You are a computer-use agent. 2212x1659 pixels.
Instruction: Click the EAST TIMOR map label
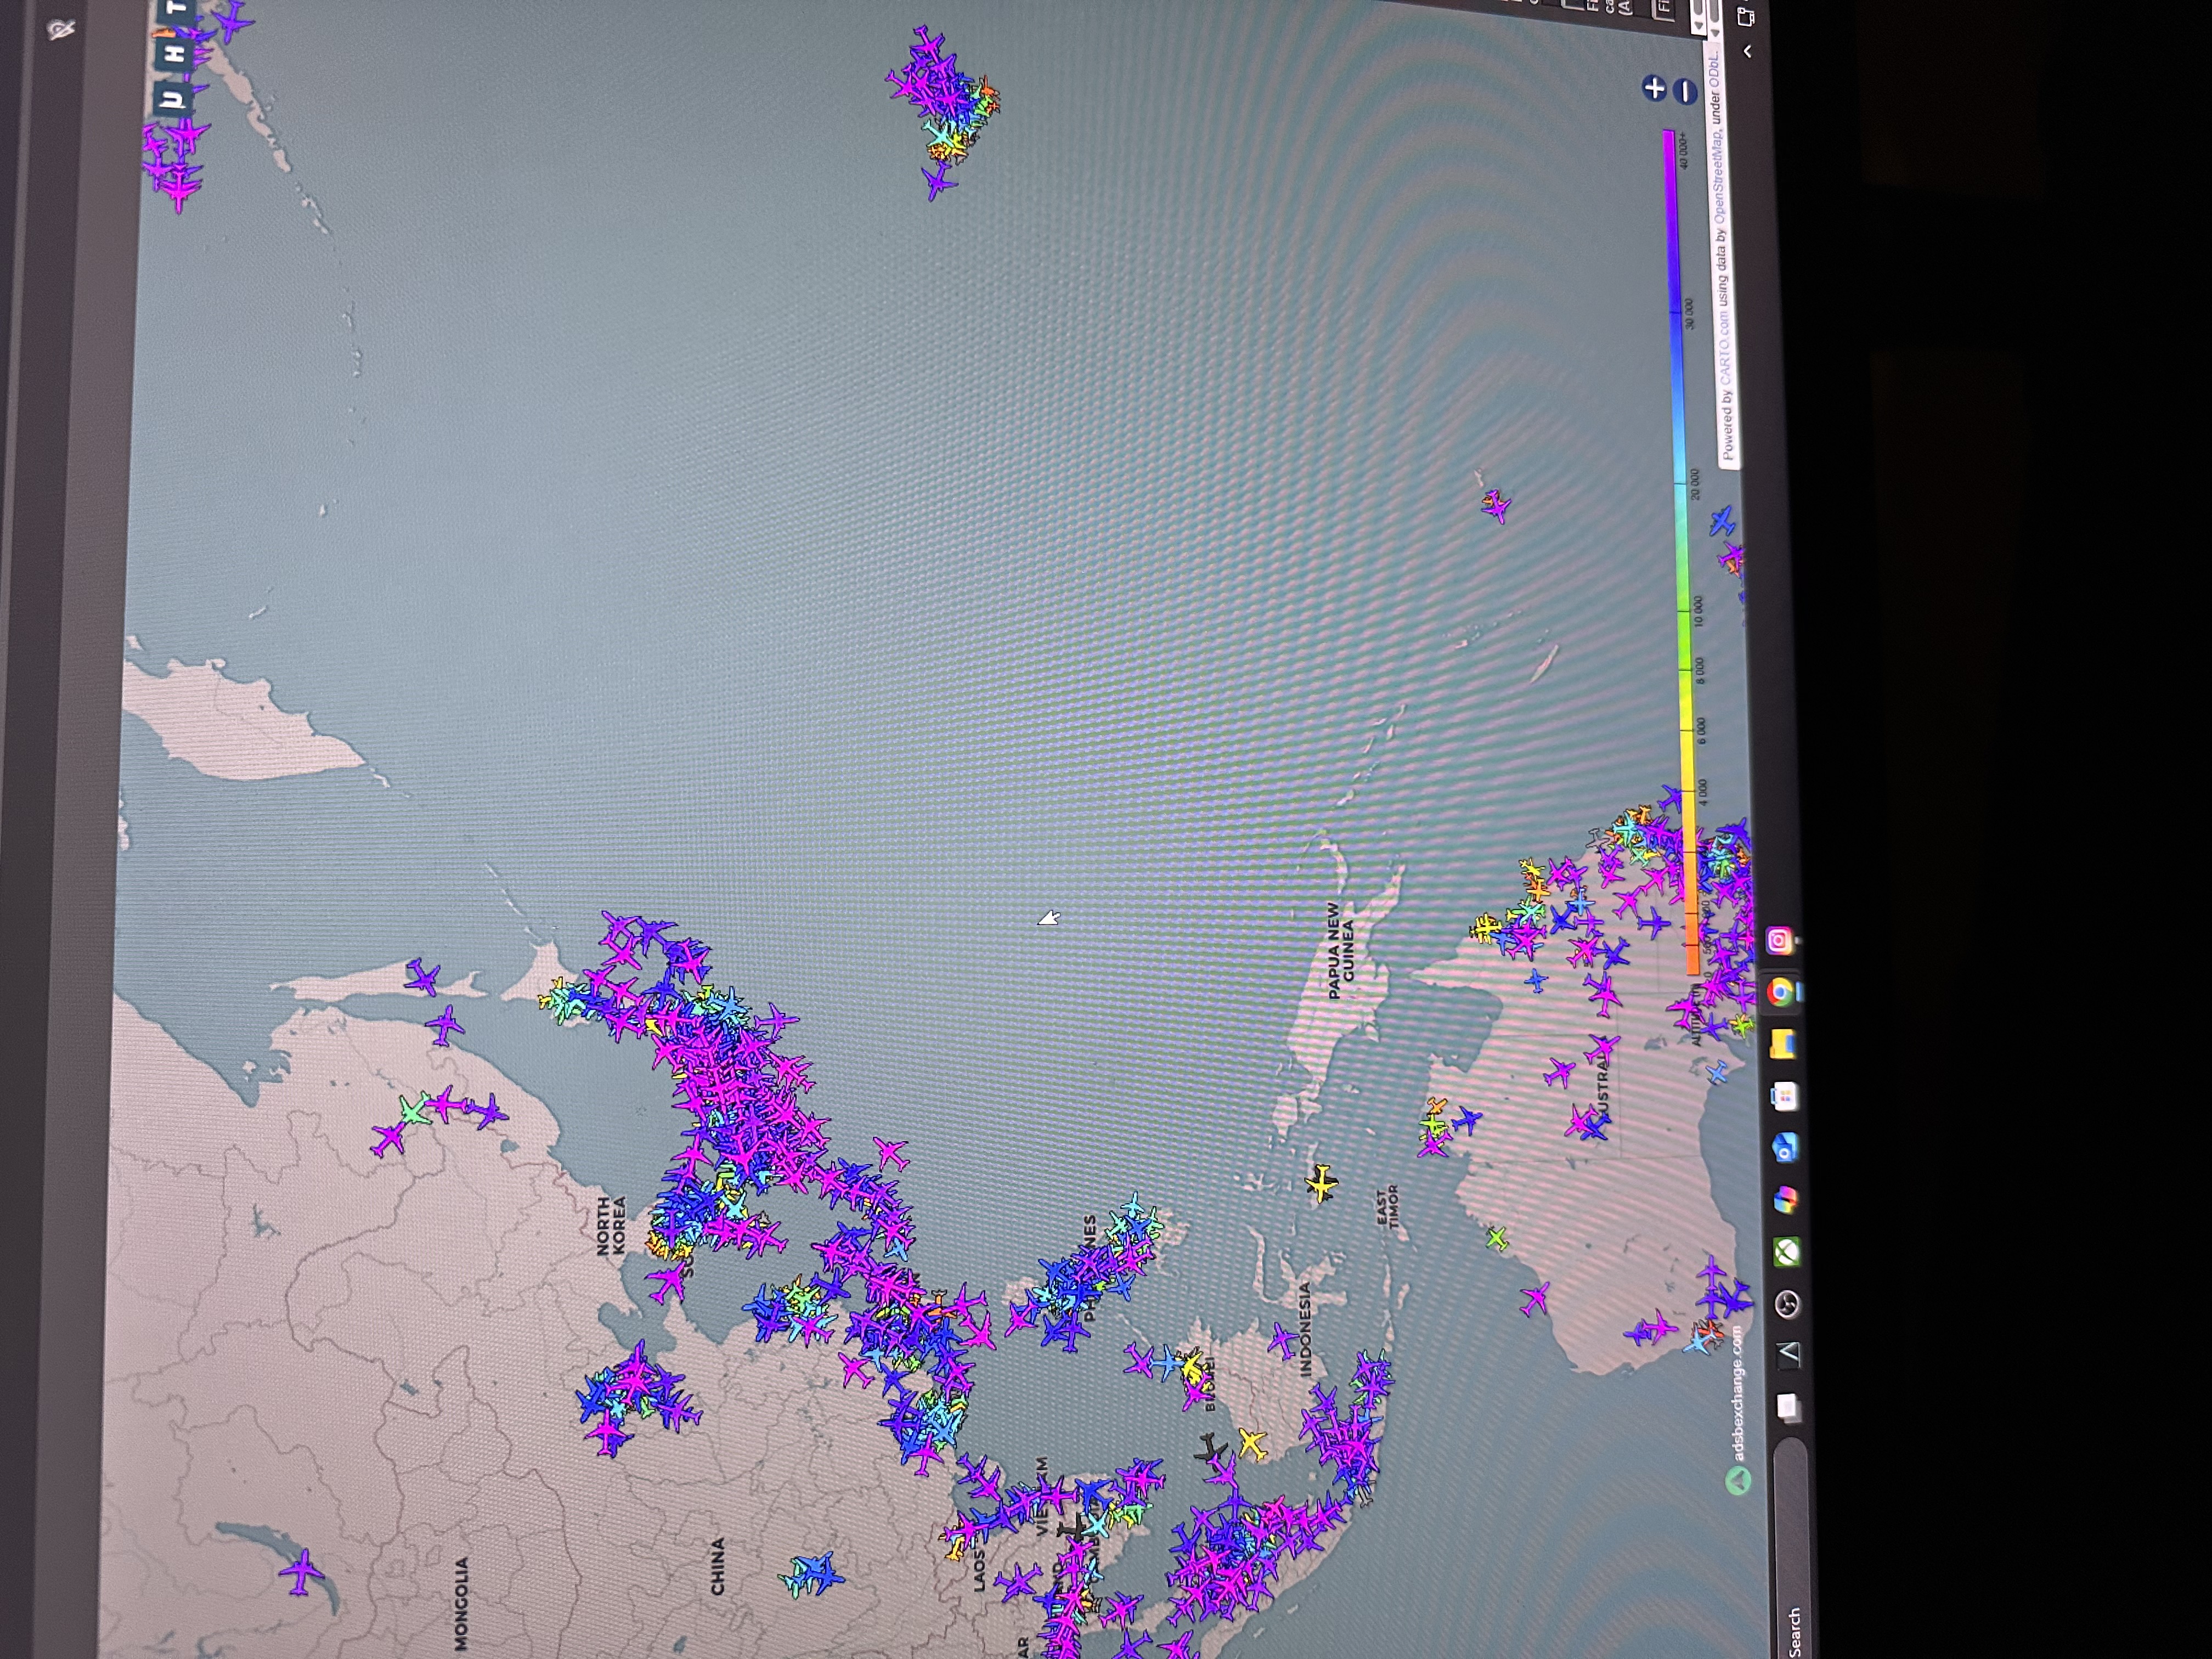tap(1387, 1207)
